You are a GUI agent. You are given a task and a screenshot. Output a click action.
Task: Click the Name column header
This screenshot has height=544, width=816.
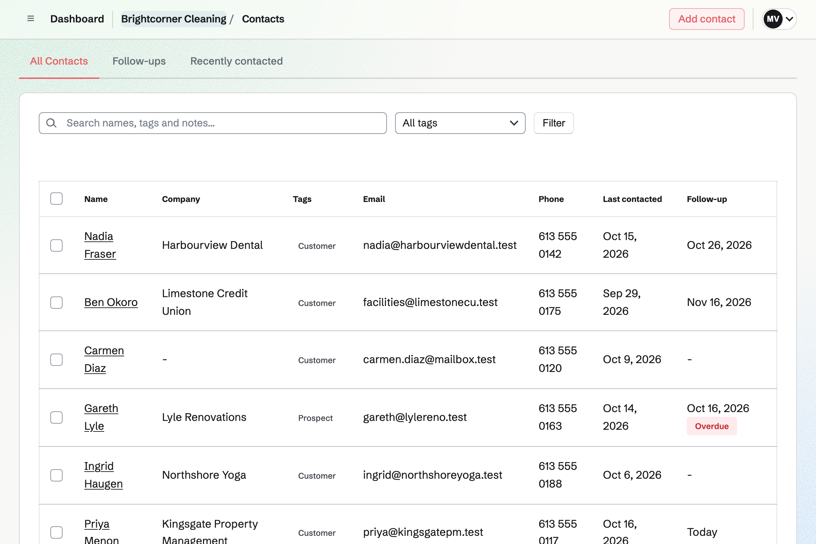click(96, 199)
